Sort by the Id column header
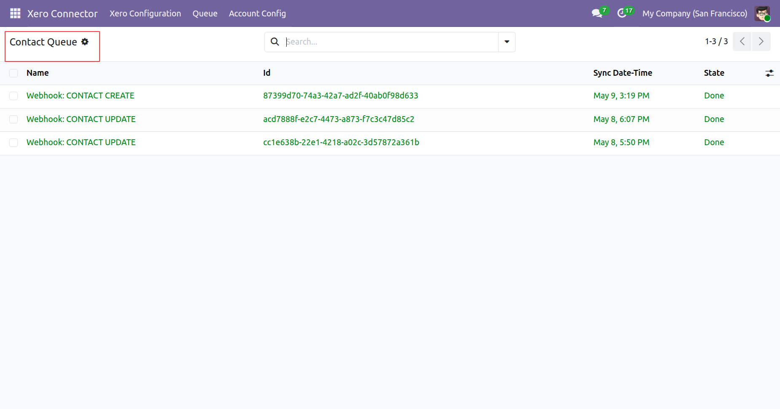 pyautogui.click(x=267, y=73)
